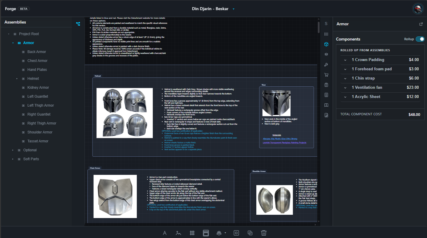The height and width of the screenshot is (238, 427).
Task: Expand the Acrylic Sheet component row
Action: pos(345,97)
